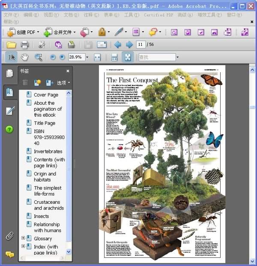Close the bookmarks panel with the X
257x266 pixels.
pos(68,71)
